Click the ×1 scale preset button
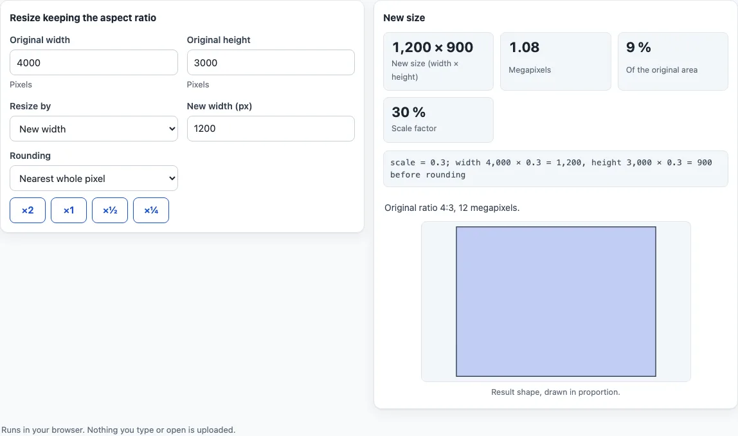738x436 pixels. 69,210
